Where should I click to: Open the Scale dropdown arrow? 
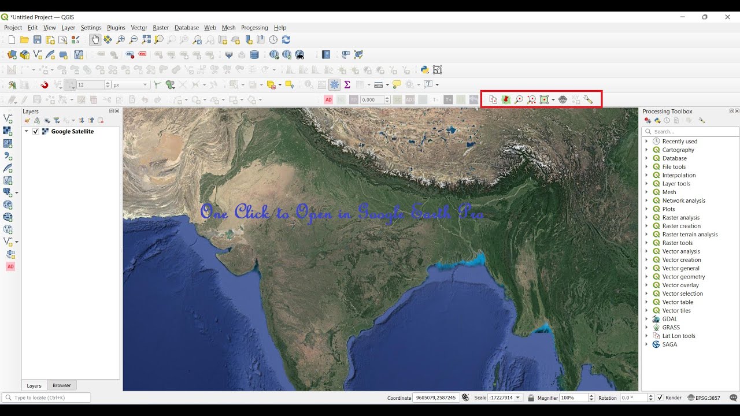[519, 398]
